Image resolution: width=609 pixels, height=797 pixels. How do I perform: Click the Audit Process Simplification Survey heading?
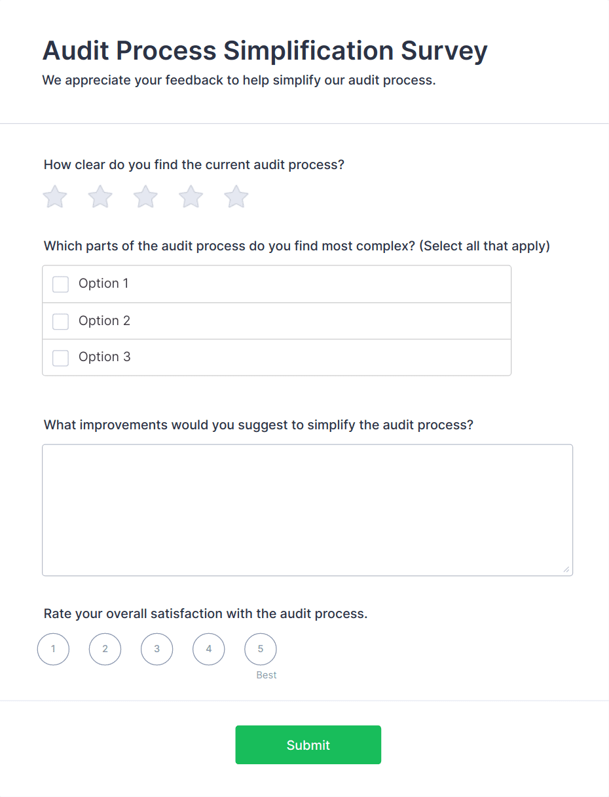coord(265,50)
